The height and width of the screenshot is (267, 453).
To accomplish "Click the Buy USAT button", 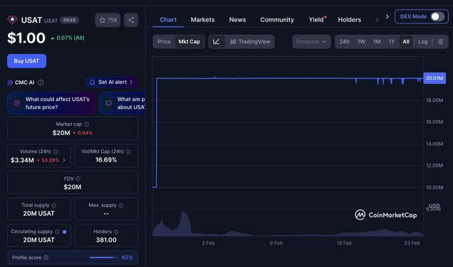I will point(27,61).
